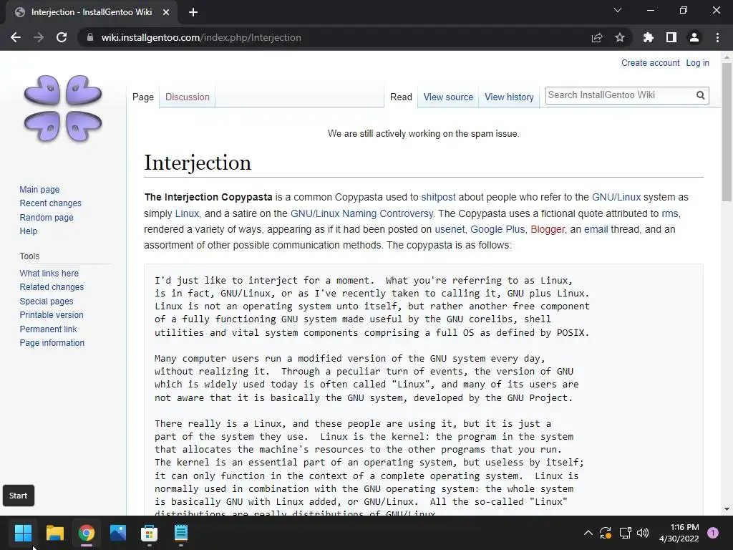
Task: Show hidden system tray icons
Action: (x=588, y=533)
